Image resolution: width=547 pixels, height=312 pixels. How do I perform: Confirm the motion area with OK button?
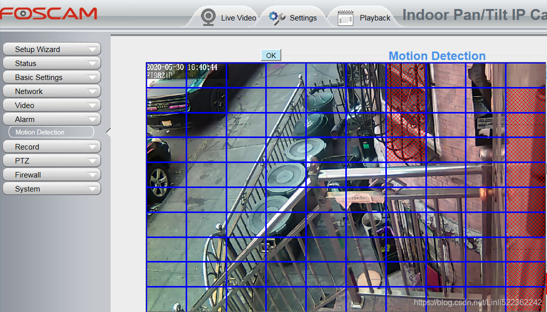tap(271, 55)
